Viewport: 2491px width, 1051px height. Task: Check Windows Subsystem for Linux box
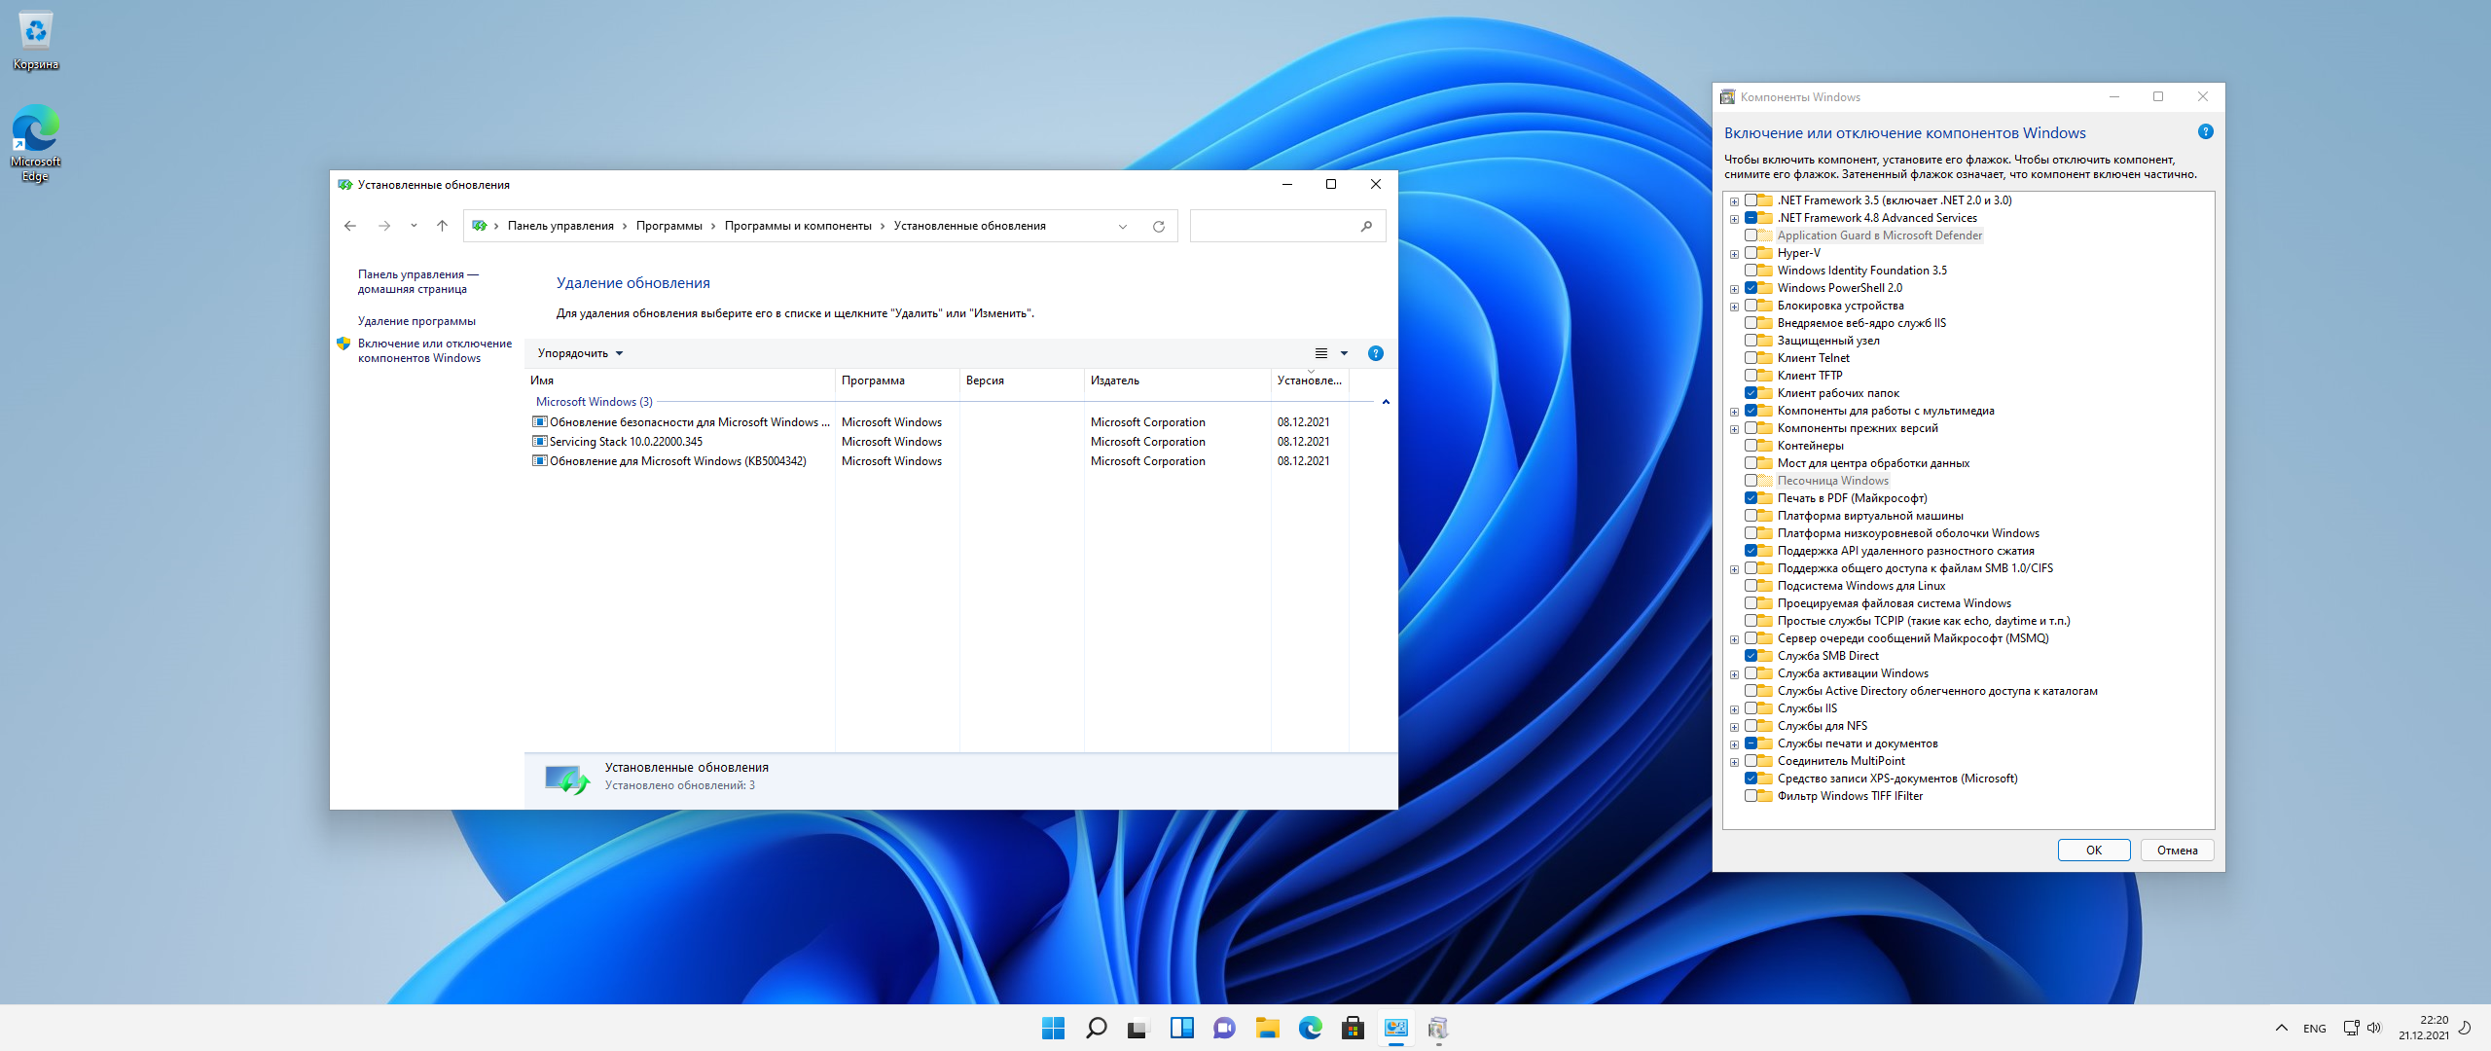coord(1751,586)
